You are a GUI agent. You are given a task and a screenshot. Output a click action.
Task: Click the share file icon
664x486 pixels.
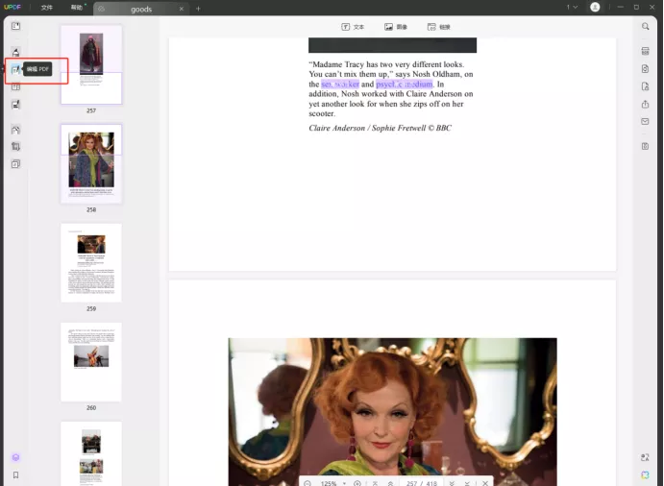coord(646,105)
